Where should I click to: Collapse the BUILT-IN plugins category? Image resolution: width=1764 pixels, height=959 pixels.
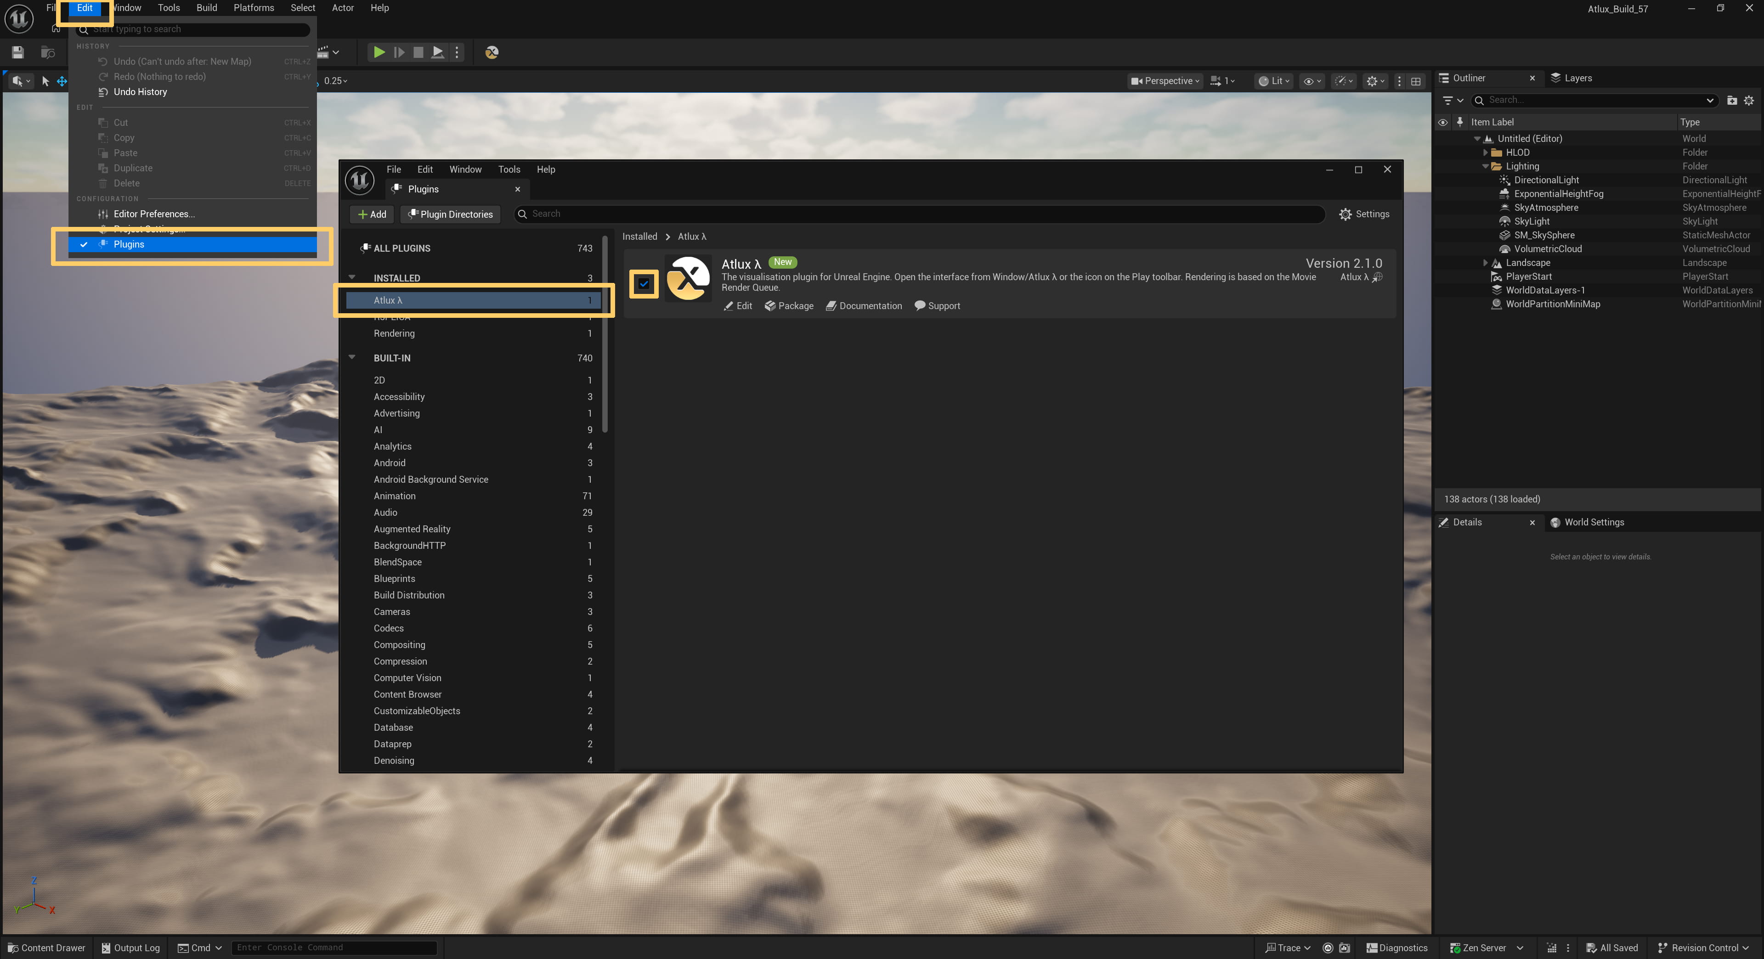pos(352,357)
